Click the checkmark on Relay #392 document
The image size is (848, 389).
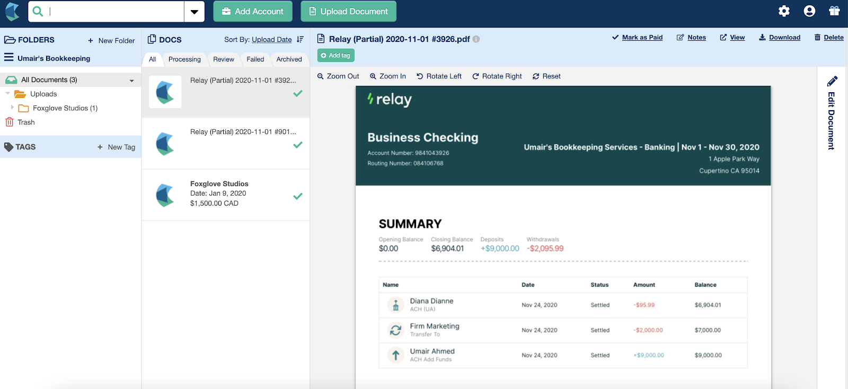coord(298,93)
